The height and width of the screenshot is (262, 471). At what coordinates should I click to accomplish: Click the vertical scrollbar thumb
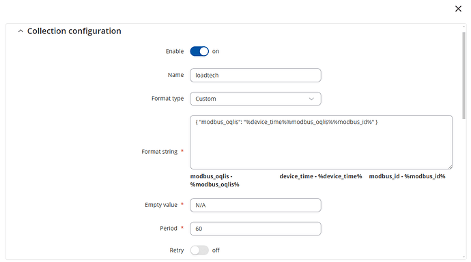(463, 75)
